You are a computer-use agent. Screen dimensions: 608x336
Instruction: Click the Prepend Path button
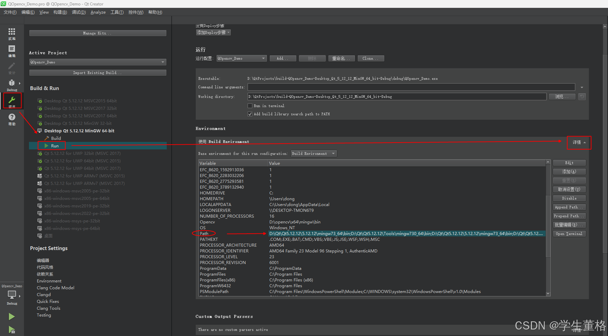point(569,216)
